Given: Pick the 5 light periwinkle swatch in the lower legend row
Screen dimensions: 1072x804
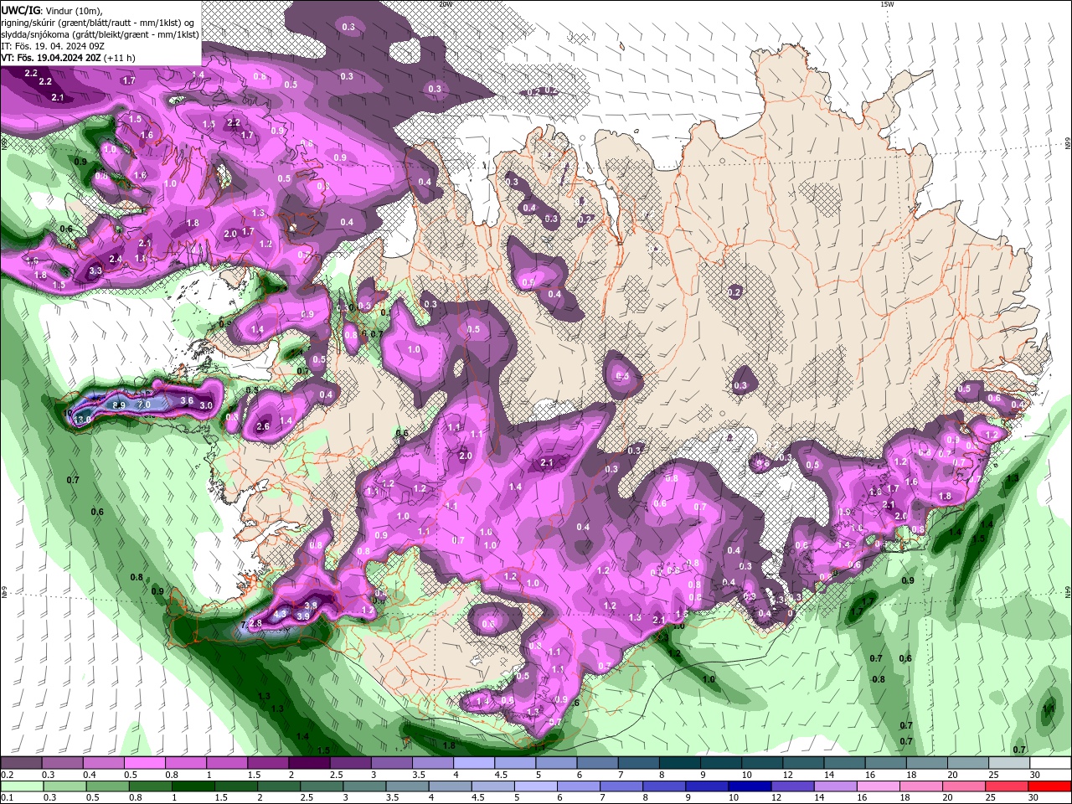Looking at the screenshot, I should (x=536, y=786).
